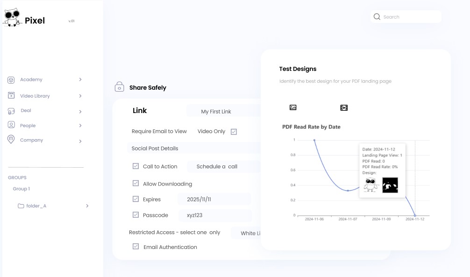Select the video design icon
This screenshot has height=277, width=470.
point(344,108)
